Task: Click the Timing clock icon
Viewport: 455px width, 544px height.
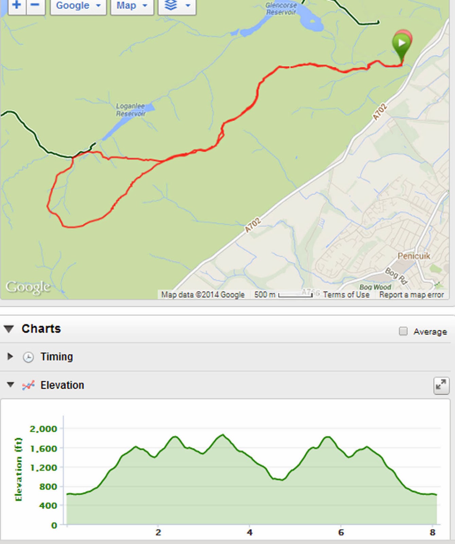Action: [28, 357]
